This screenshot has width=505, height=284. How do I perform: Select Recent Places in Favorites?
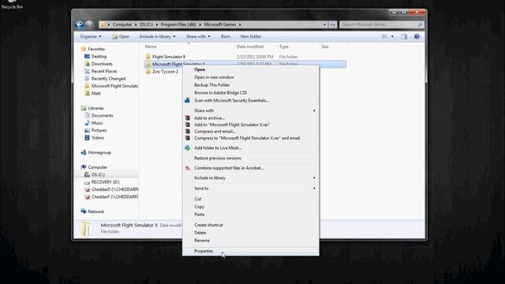coord(104,71)
